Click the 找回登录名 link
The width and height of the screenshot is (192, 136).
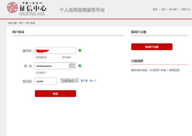coord(41,57)
